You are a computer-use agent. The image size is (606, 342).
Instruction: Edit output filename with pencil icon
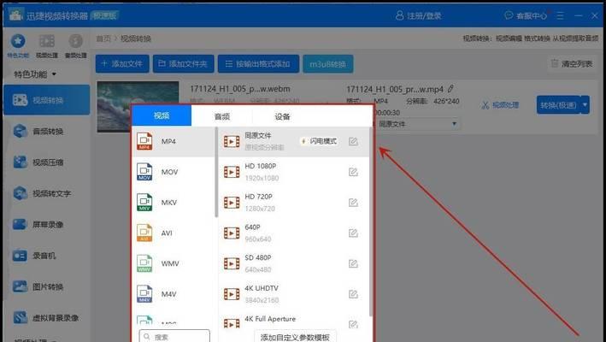(450, 89)
